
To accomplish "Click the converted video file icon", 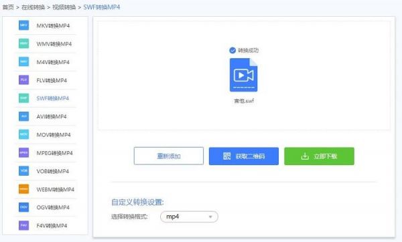I will (244, 75).
